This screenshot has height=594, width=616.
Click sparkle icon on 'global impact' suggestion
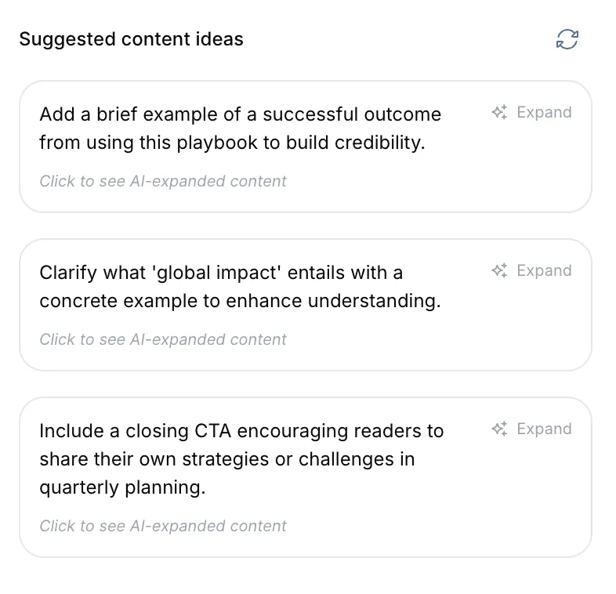coord(499,271)
